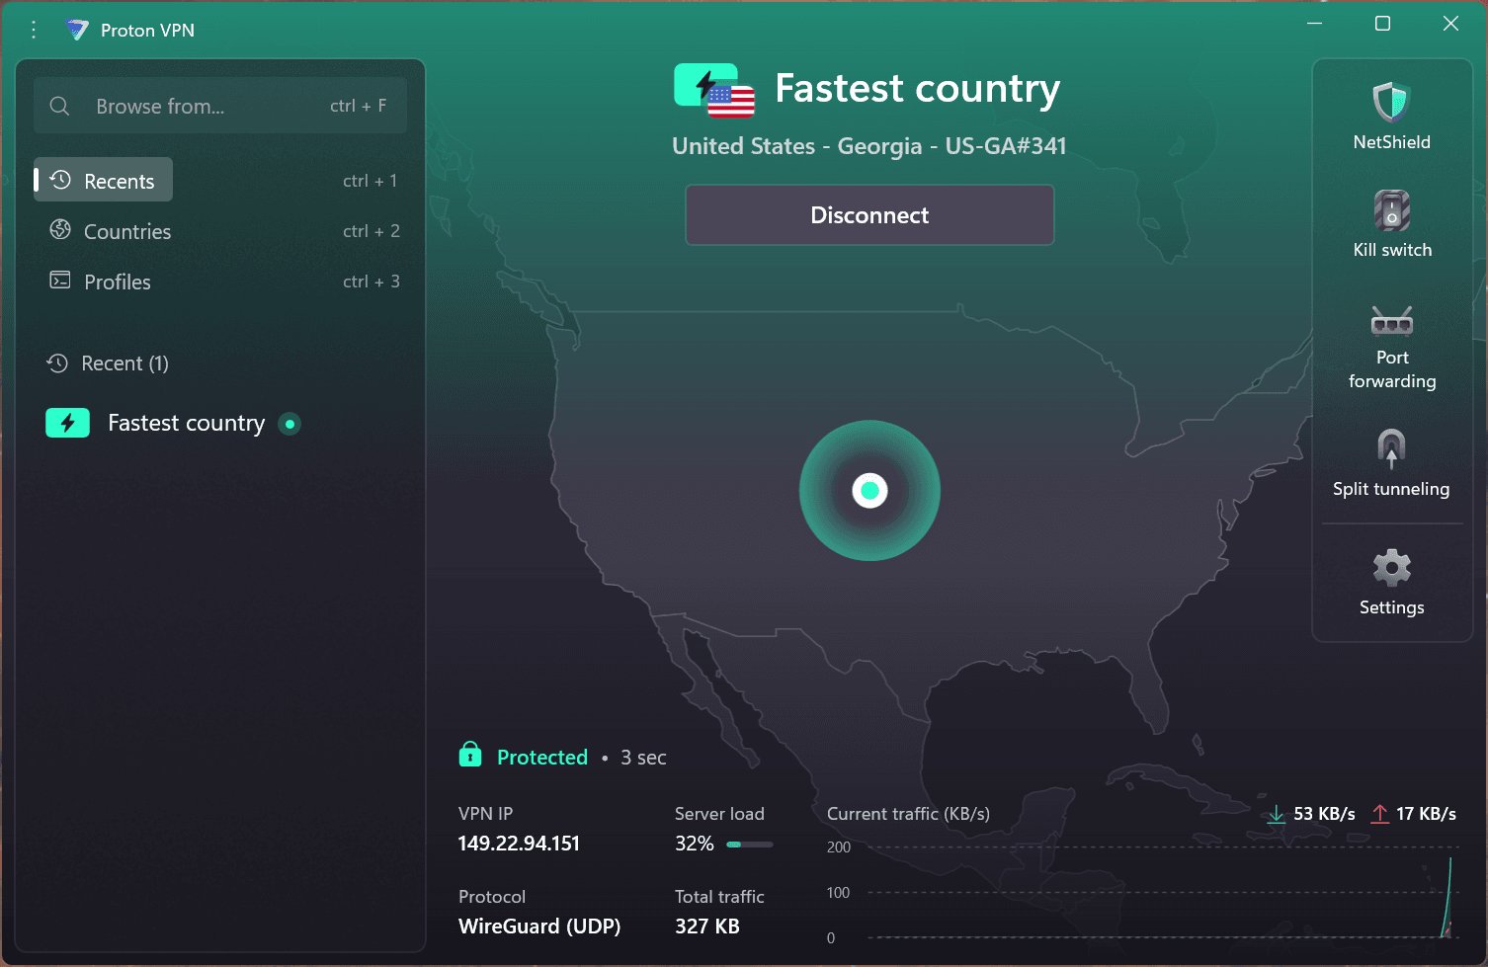Click the Server load 32% value
This screenshot has height=967, width=1488.
[x=695, y=844]
